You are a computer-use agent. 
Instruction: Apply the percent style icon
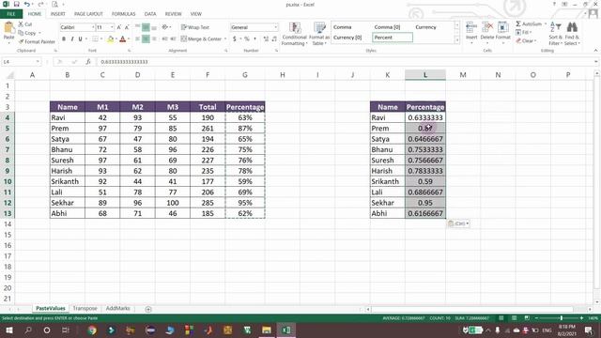(247, 38)
